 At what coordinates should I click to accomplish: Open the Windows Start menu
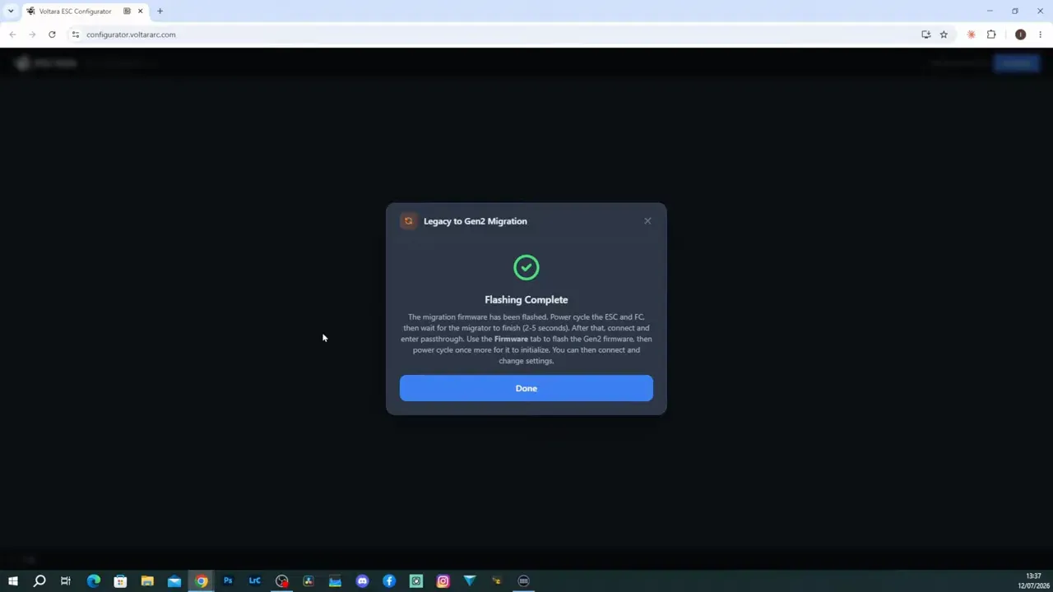point(12,581)
